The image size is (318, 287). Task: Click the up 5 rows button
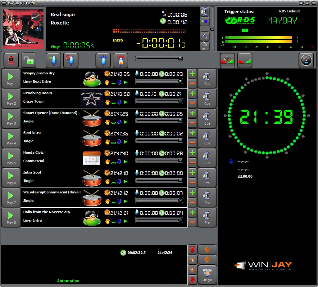(192, 260)
